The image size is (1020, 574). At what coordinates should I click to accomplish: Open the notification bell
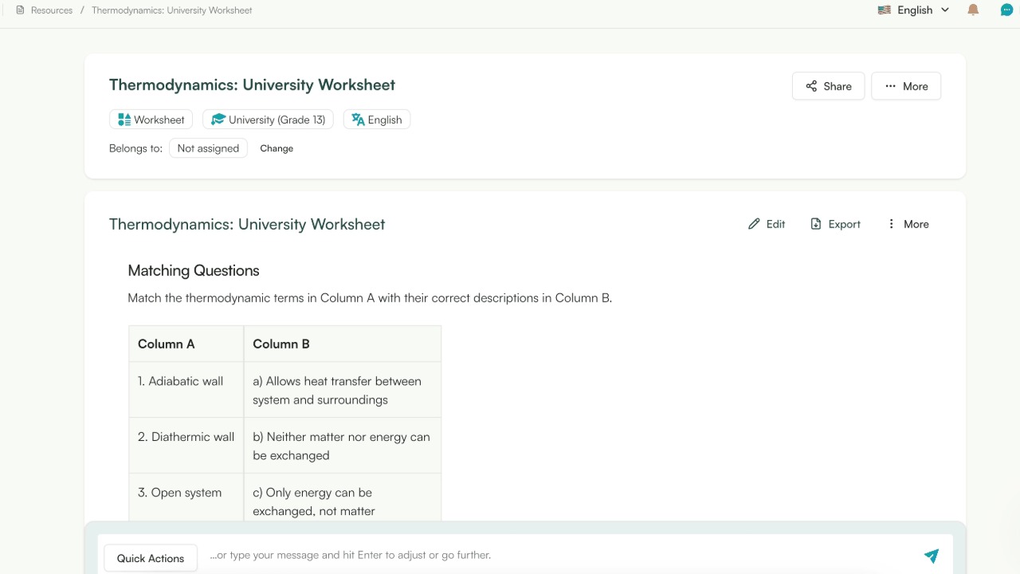coord(972,10)
